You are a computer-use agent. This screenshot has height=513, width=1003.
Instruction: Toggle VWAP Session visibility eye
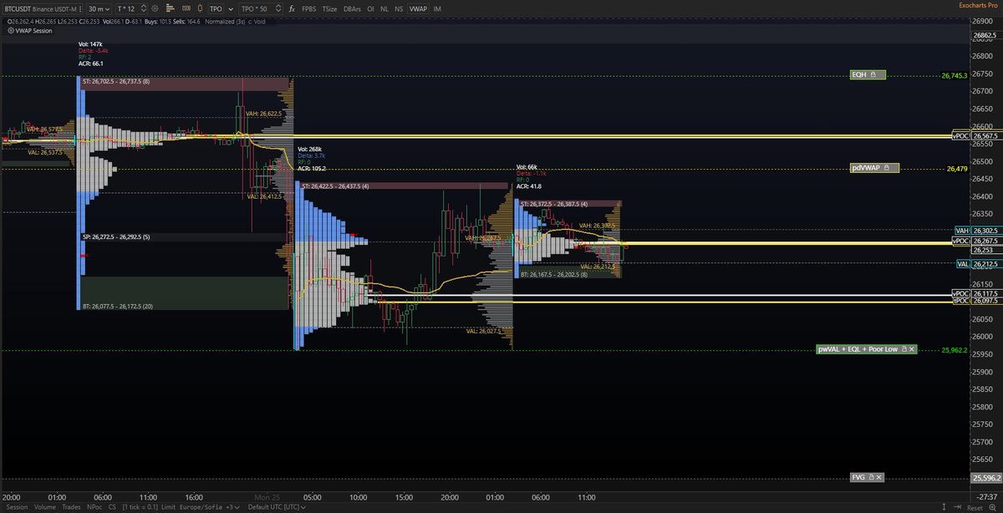coord(11,31)
